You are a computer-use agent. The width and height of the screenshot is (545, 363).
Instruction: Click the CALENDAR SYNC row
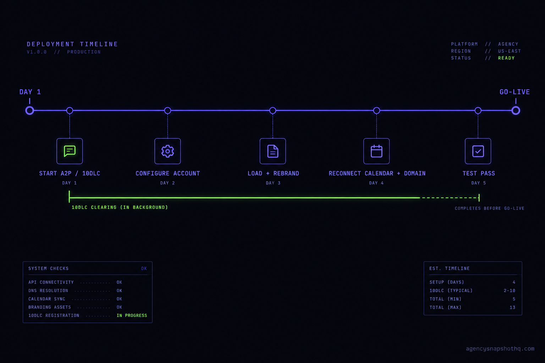click(75, 299)
